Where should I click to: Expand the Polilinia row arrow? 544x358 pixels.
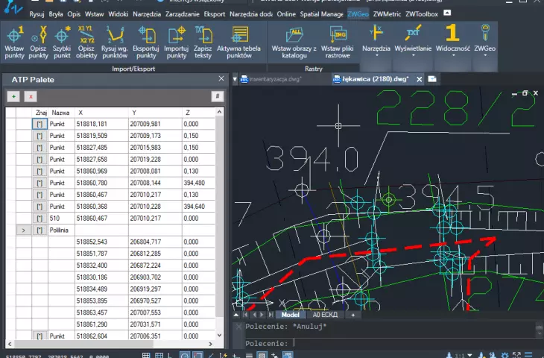[x=24, y=230]
